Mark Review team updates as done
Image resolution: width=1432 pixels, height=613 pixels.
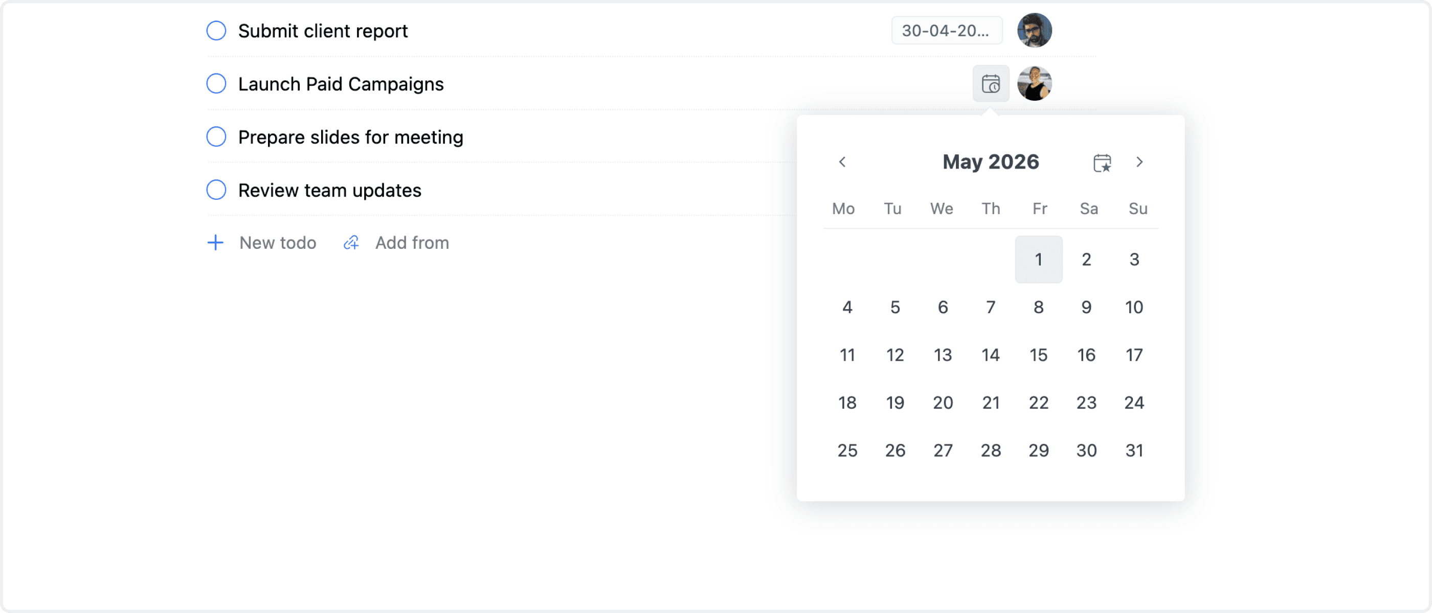216,190
